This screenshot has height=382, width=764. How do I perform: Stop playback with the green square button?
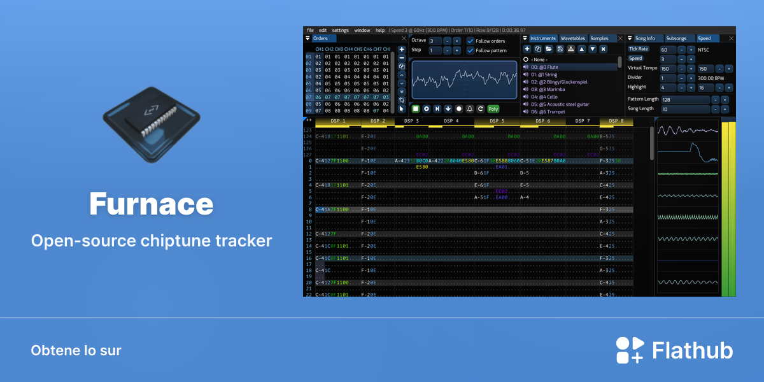click(416, 109)
